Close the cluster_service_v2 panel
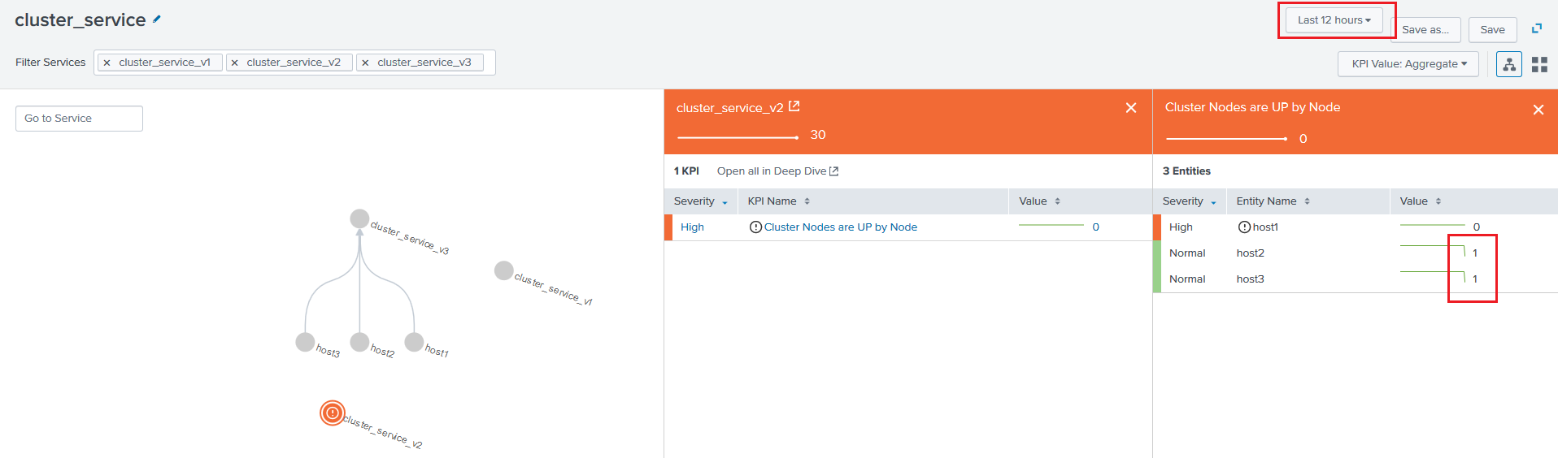This screenshot has height=458, width=1558. [1131, 108]
